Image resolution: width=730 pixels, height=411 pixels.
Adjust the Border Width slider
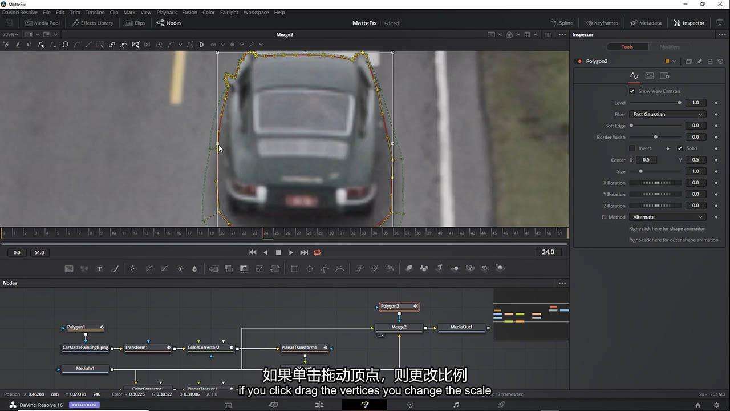tap(655, 137)
